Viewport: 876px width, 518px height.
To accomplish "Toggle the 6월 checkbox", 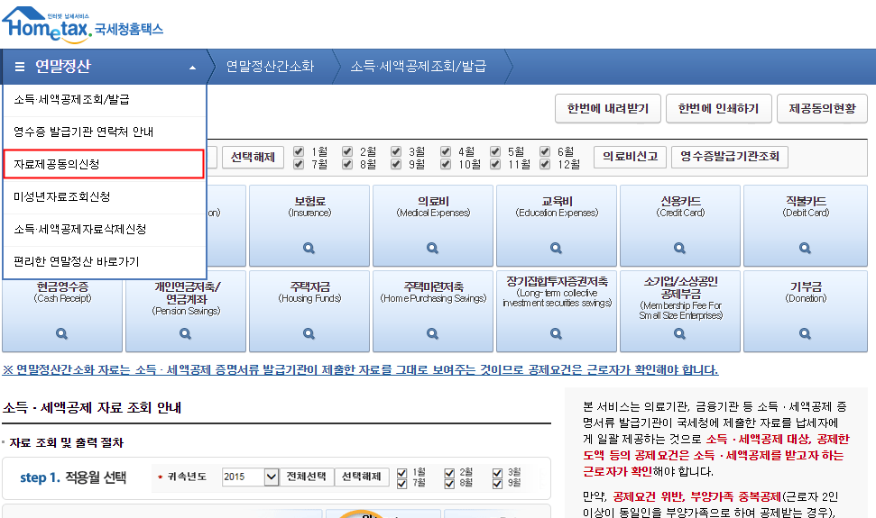I will [x=545, y=151].
